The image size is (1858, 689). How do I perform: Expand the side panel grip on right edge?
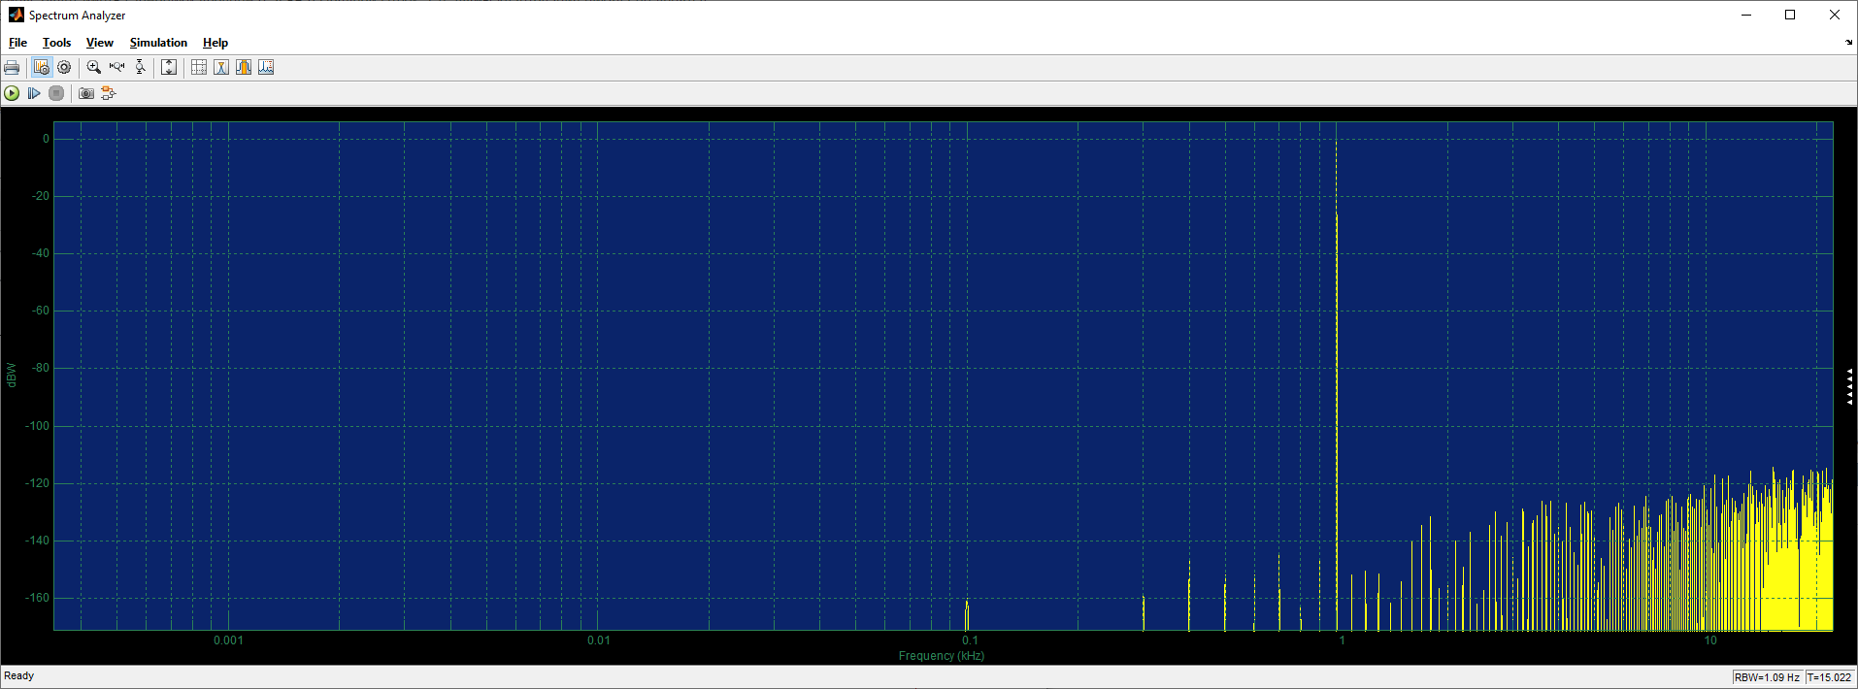pyautogui.click(x=1850, y=386)
